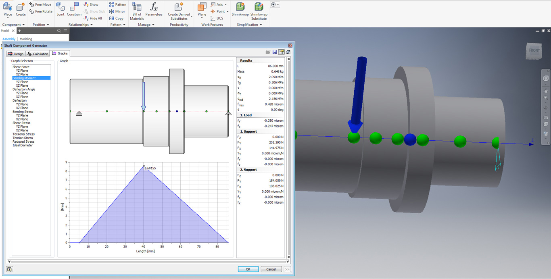Click the FRONT face of ViewCube
Viewport: 551px width, 279px height.
click(534, 50)
